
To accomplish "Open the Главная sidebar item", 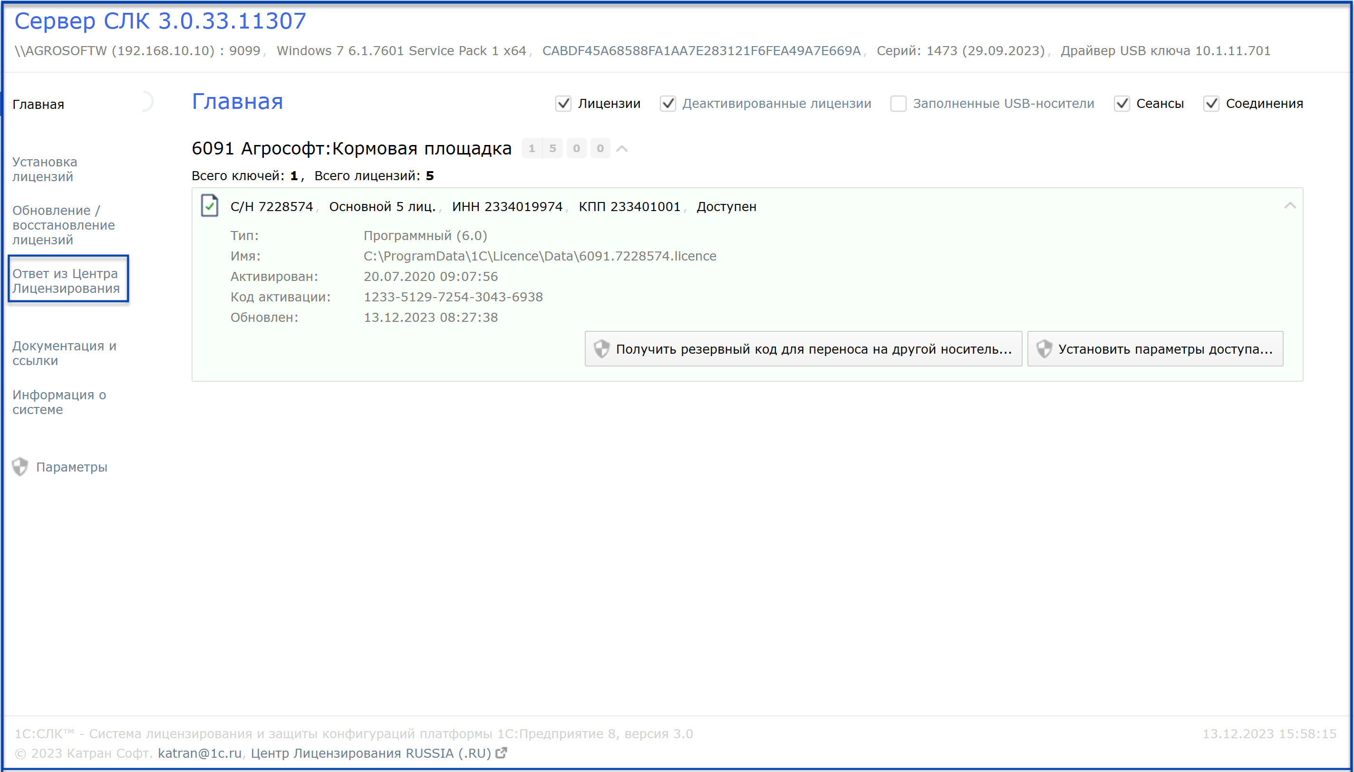I will (38, 105).
